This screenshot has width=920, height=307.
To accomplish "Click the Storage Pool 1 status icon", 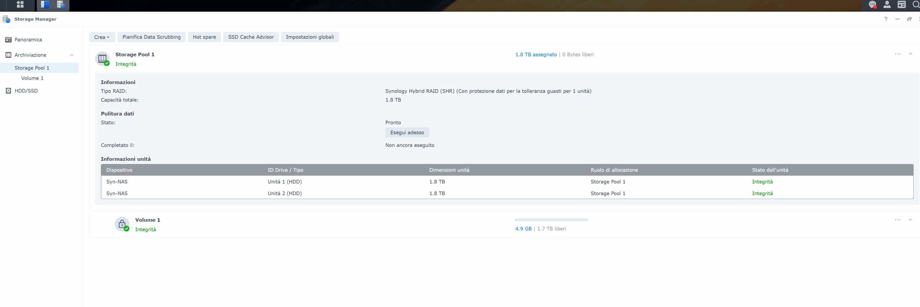I will pos(102,59).
